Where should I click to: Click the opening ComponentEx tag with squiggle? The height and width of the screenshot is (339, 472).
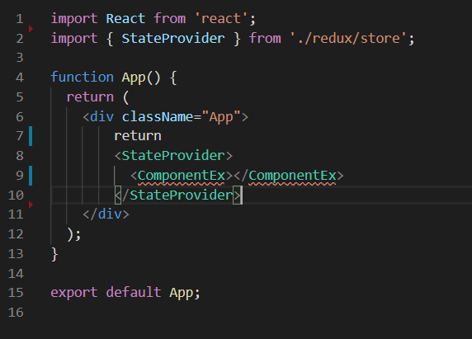coord(182,176)
